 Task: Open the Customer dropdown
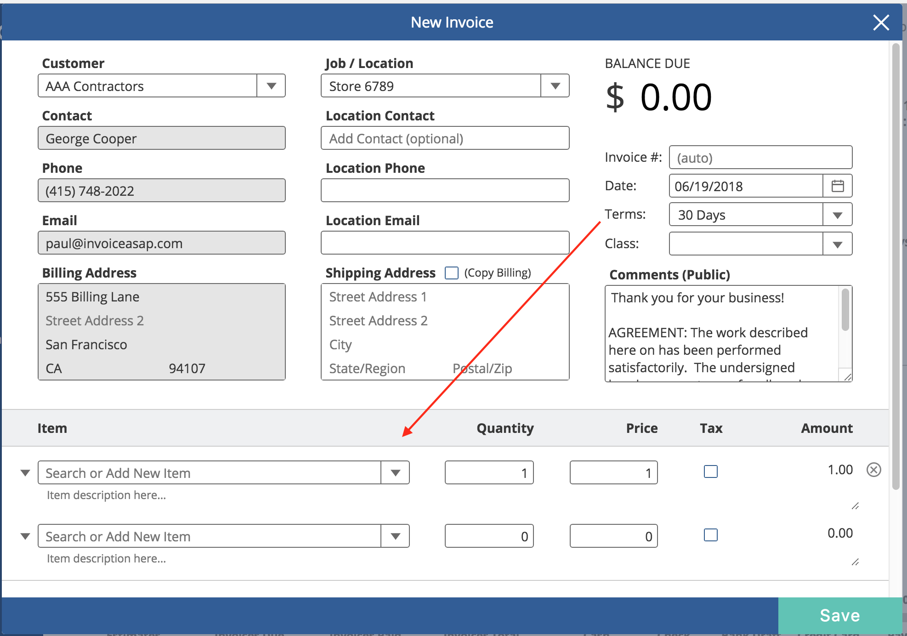pyautogui.click(x=271, y=85)
